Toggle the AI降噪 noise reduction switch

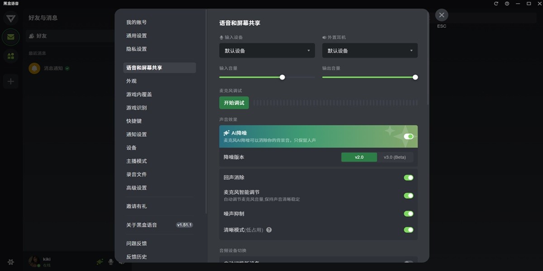409,136
